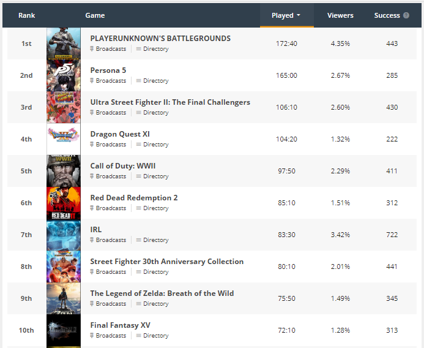Sort by the Rank column header

(26, 15)
